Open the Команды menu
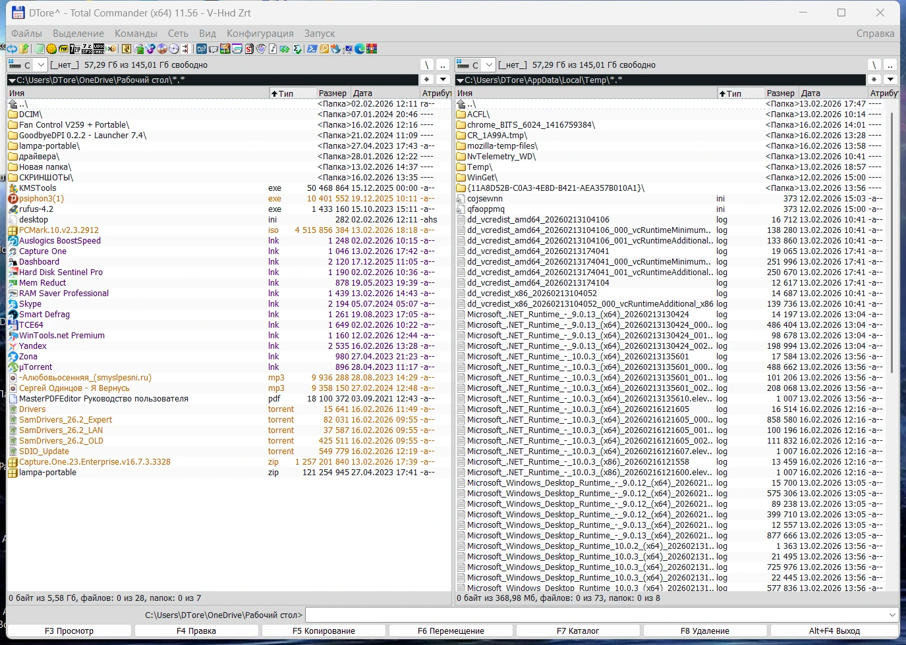 tap(136, 34)
